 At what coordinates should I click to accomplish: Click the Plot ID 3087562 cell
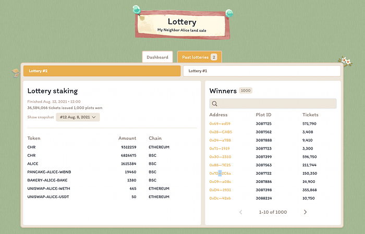pos(263,132)
